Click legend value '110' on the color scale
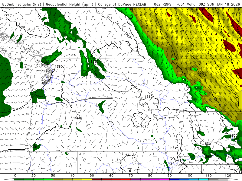The height and width of the screenshot is (181, 242). click(x=208, y=176)
